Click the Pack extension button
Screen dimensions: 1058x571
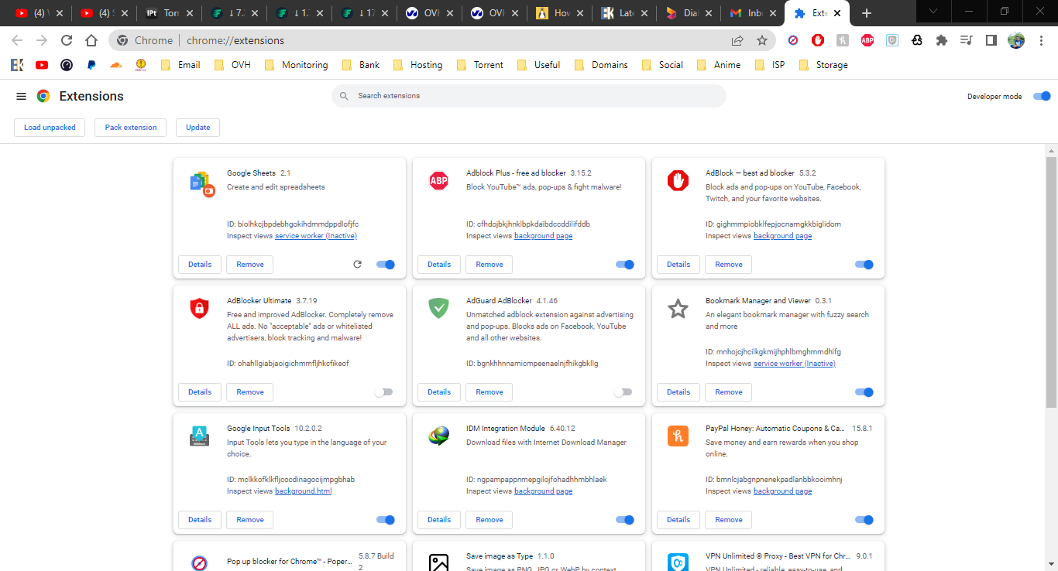point(131,128)
